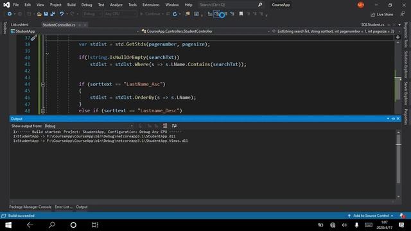The height and width of the screenshot is (231, 411).
Task: Open the Windows Start menu
Action: (8, 225)
